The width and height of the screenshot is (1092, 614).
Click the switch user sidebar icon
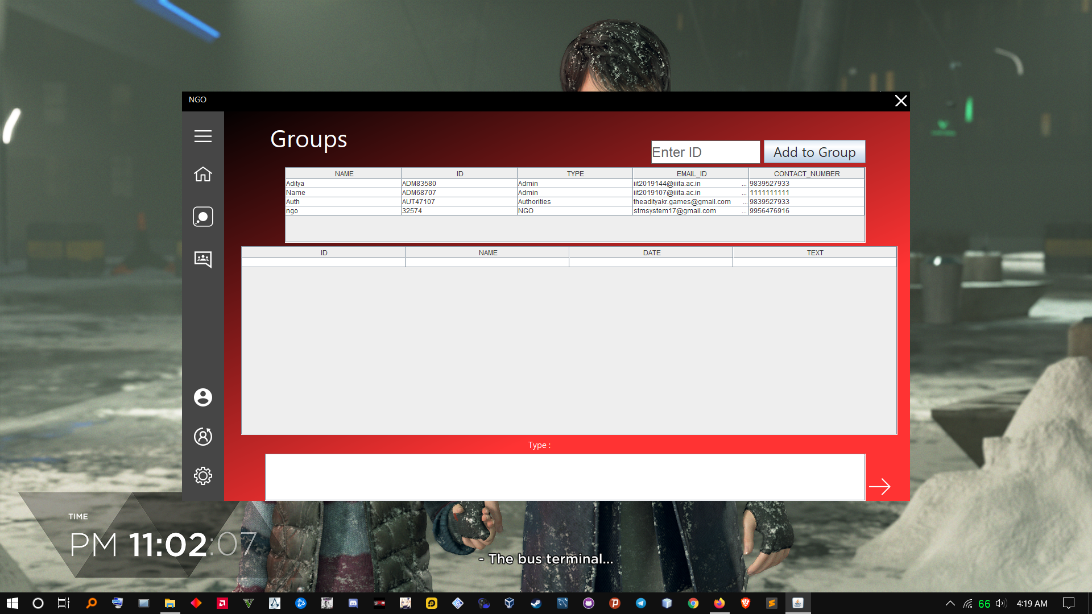[202, 437]
